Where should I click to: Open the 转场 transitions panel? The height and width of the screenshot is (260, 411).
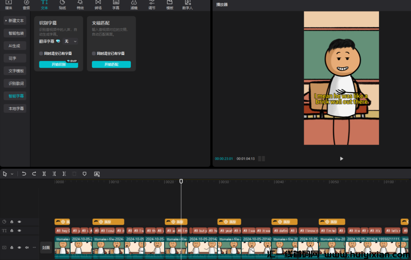(x=98, y=5)
